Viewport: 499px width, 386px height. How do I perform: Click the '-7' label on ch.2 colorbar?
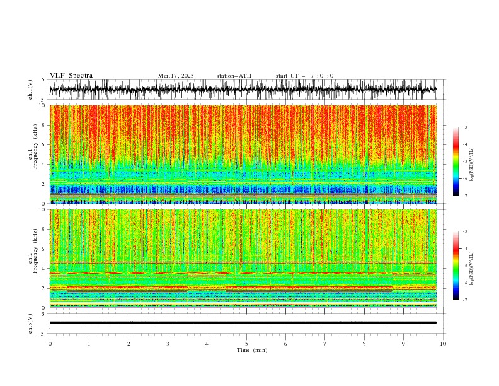[x=464, y=300]
